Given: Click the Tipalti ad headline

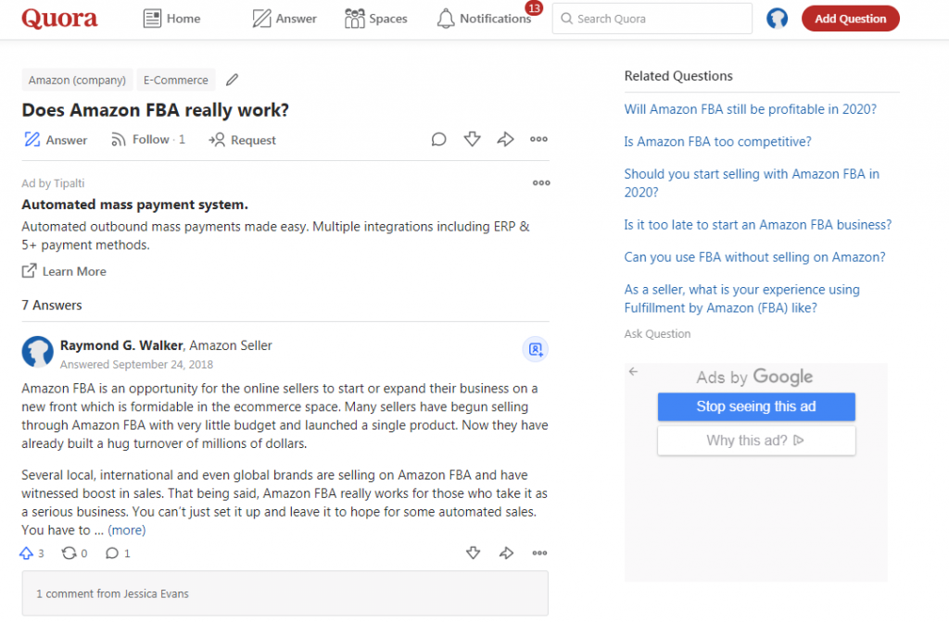Looking at the screenshot, I should pos(135,205).
